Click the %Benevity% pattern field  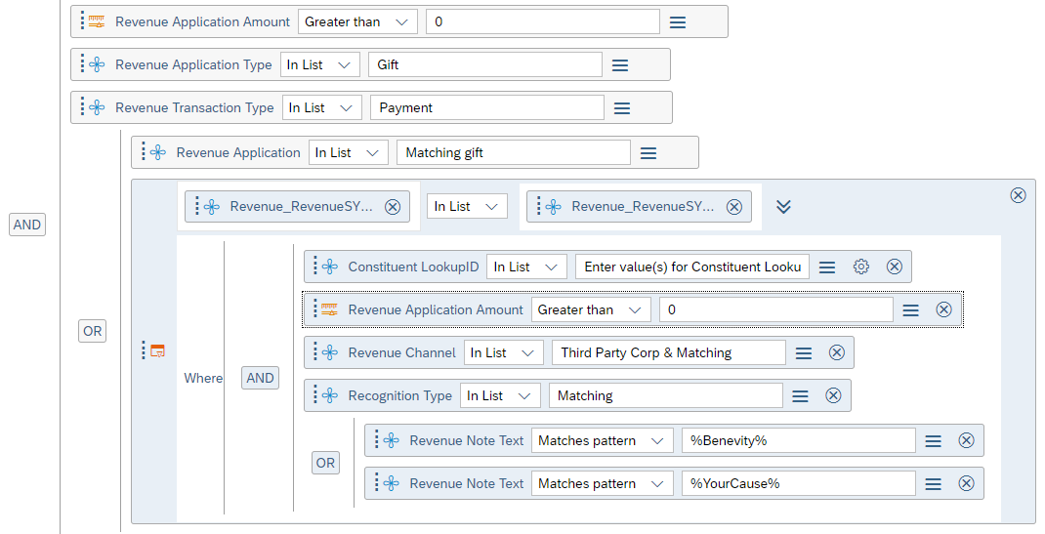pyautogui.click(x=799, y=441)
